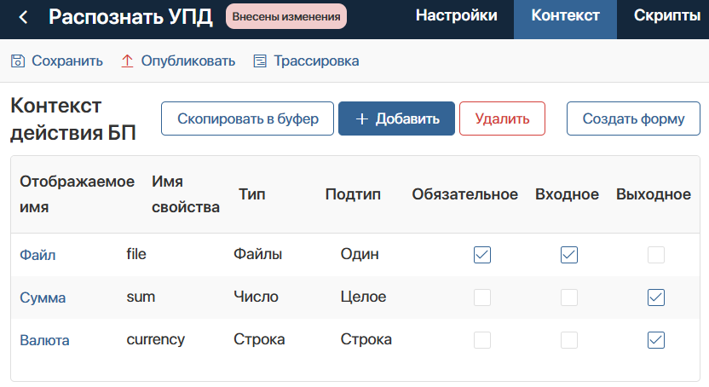
Task: Click the Создать форму button
Action: [633, 118]
